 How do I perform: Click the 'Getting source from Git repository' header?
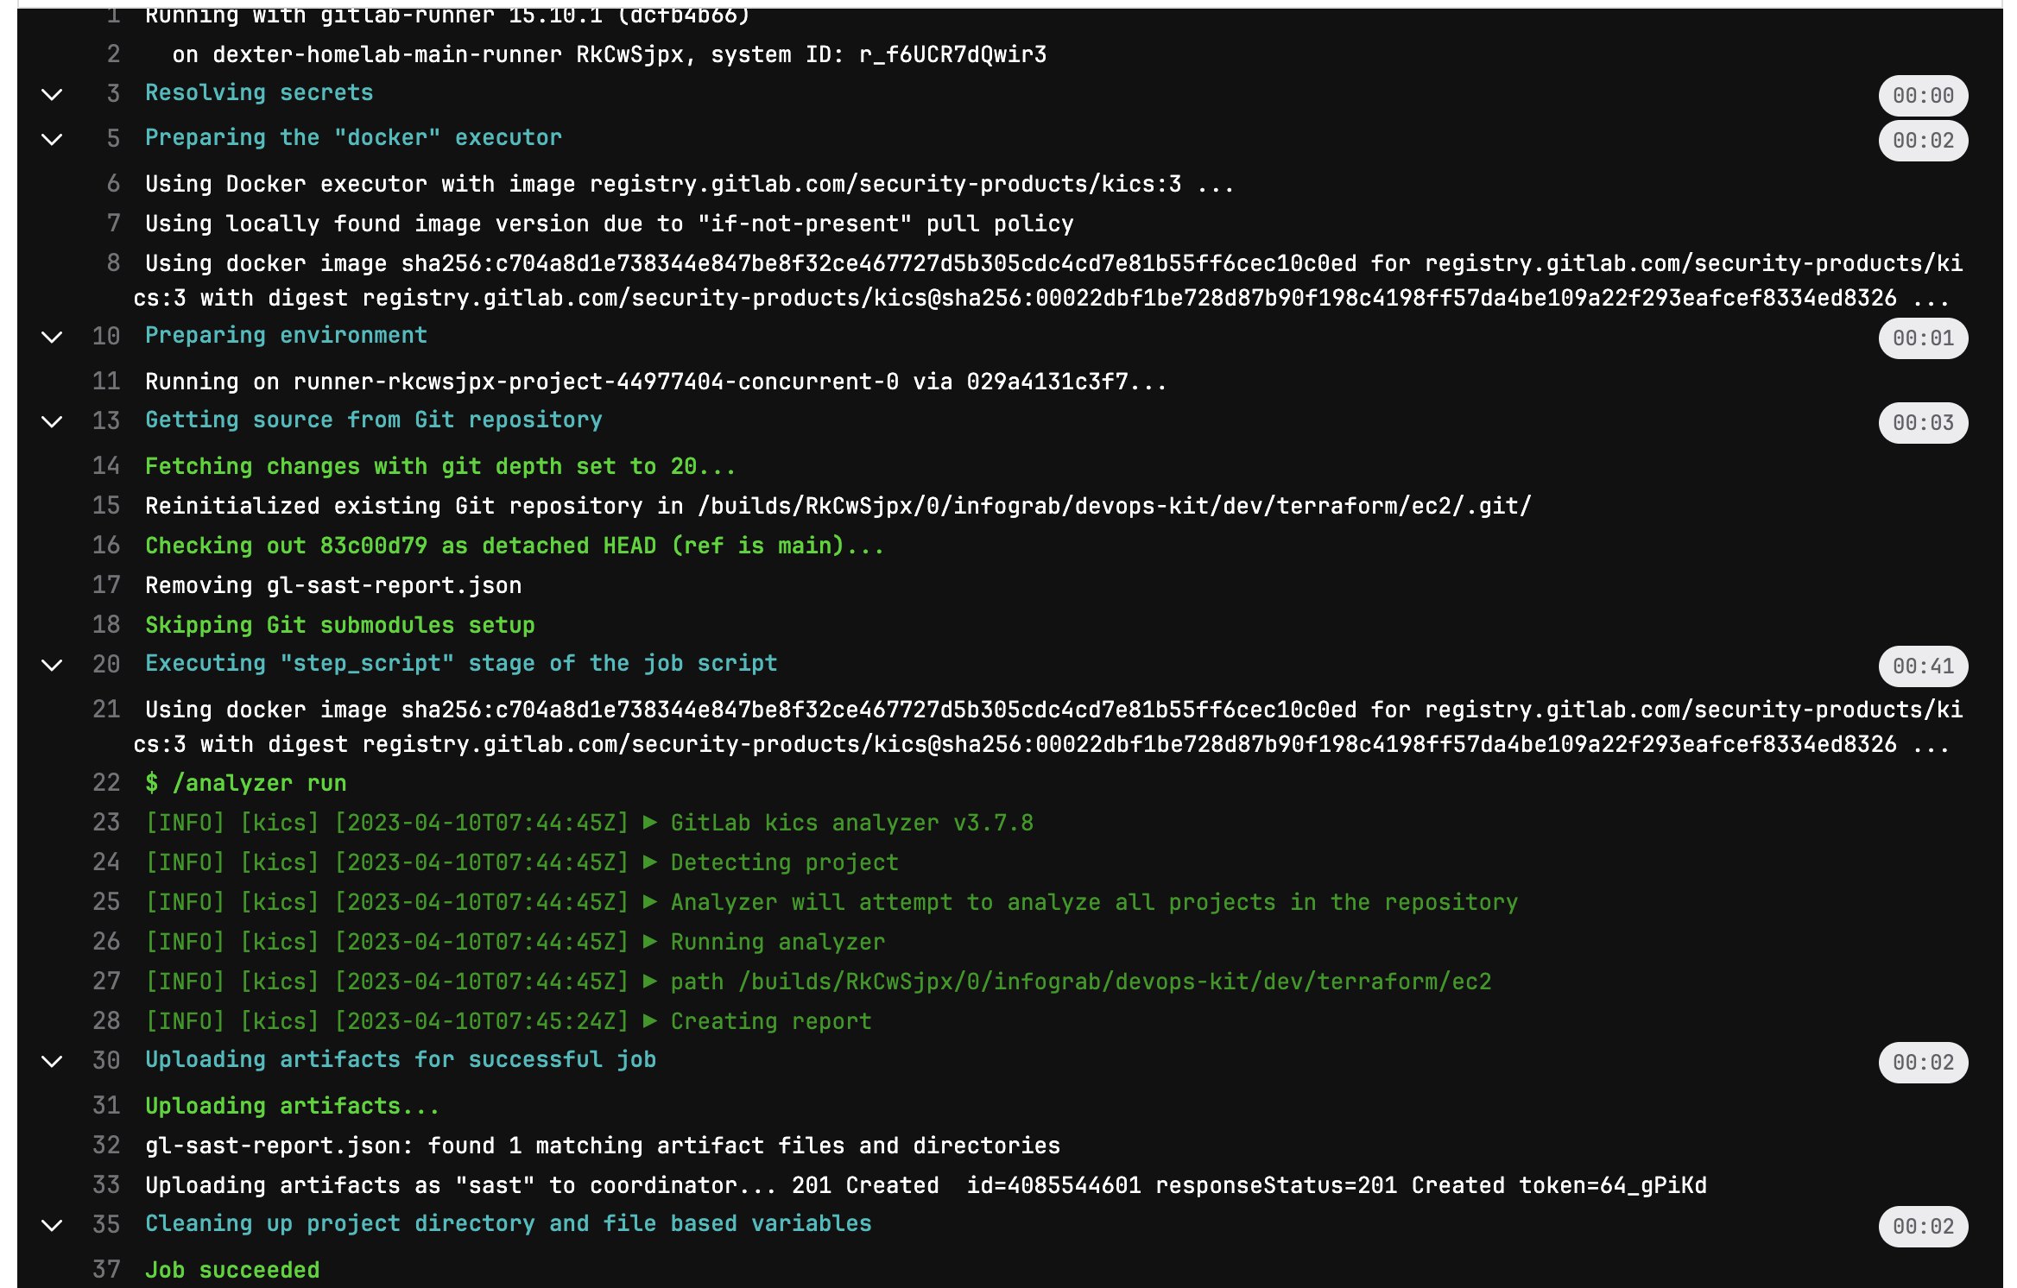pos(373,420)
